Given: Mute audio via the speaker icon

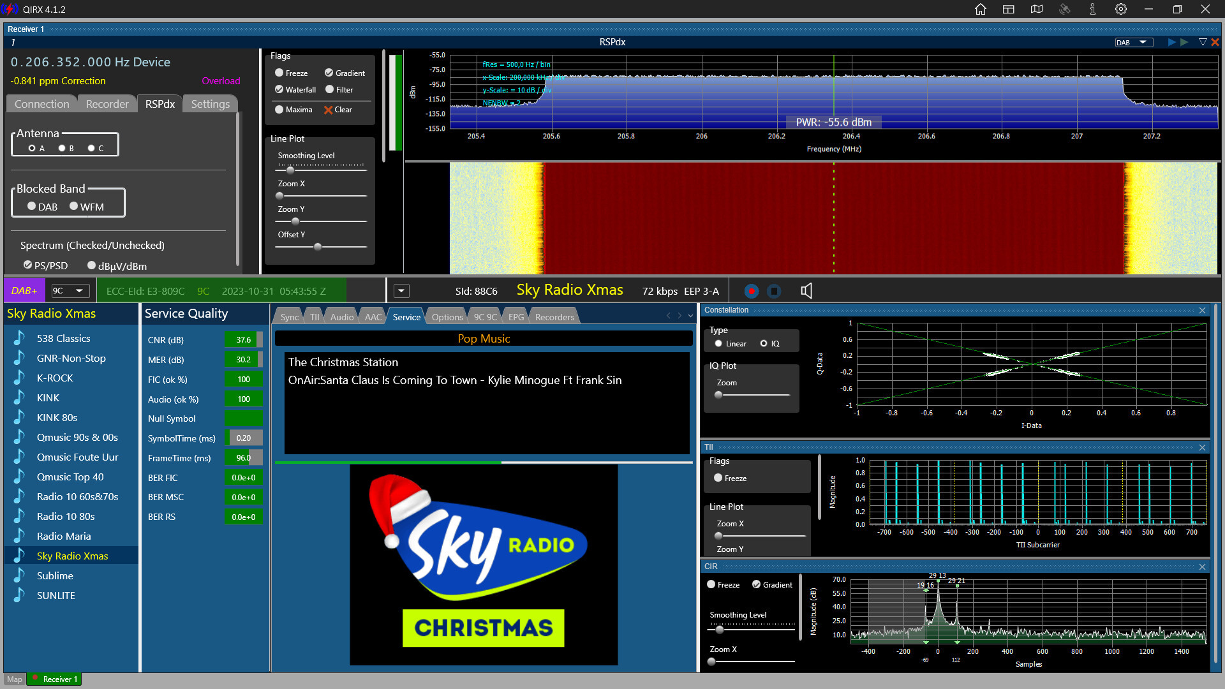Looking at the screenshot, I should 806,291.
